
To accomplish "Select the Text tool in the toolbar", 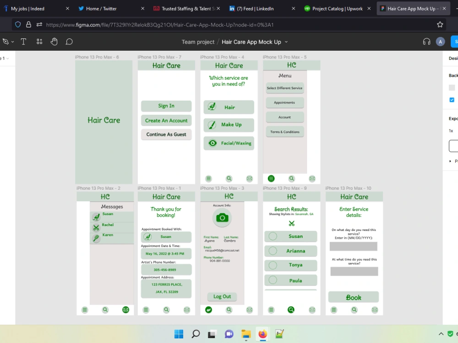I will tap(23, 41).
